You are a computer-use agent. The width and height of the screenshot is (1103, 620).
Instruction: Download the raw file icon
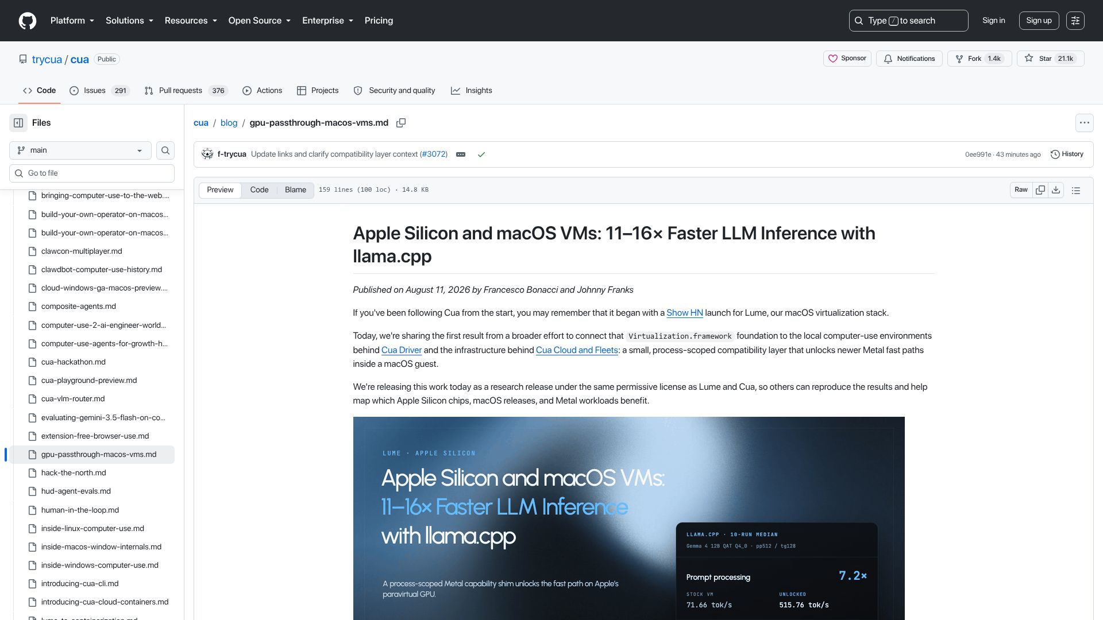tap(1056, 190)
